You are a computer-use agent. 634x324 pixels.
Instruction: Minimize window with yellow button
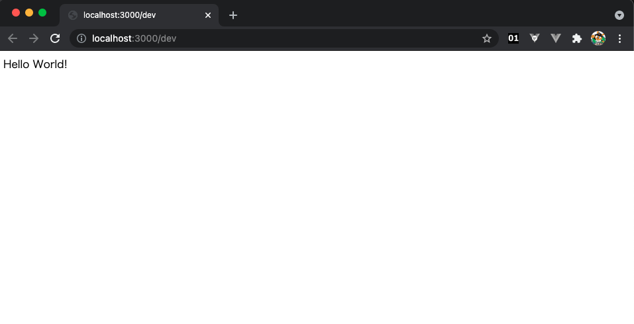pyautogui.click(x=29, y=13)
